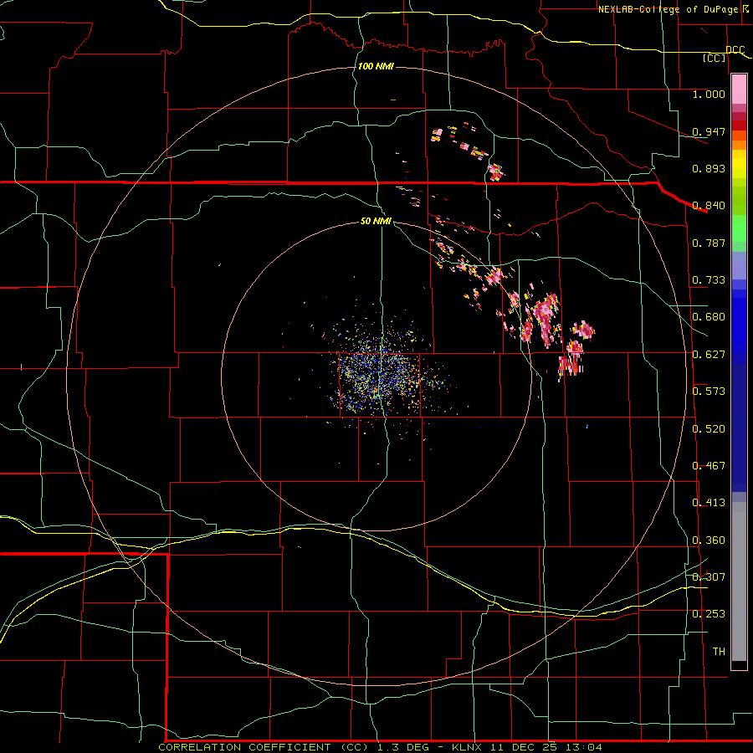Click the 11 DEC 25 date text
This screenshot has height=753, width=753.
524,747
